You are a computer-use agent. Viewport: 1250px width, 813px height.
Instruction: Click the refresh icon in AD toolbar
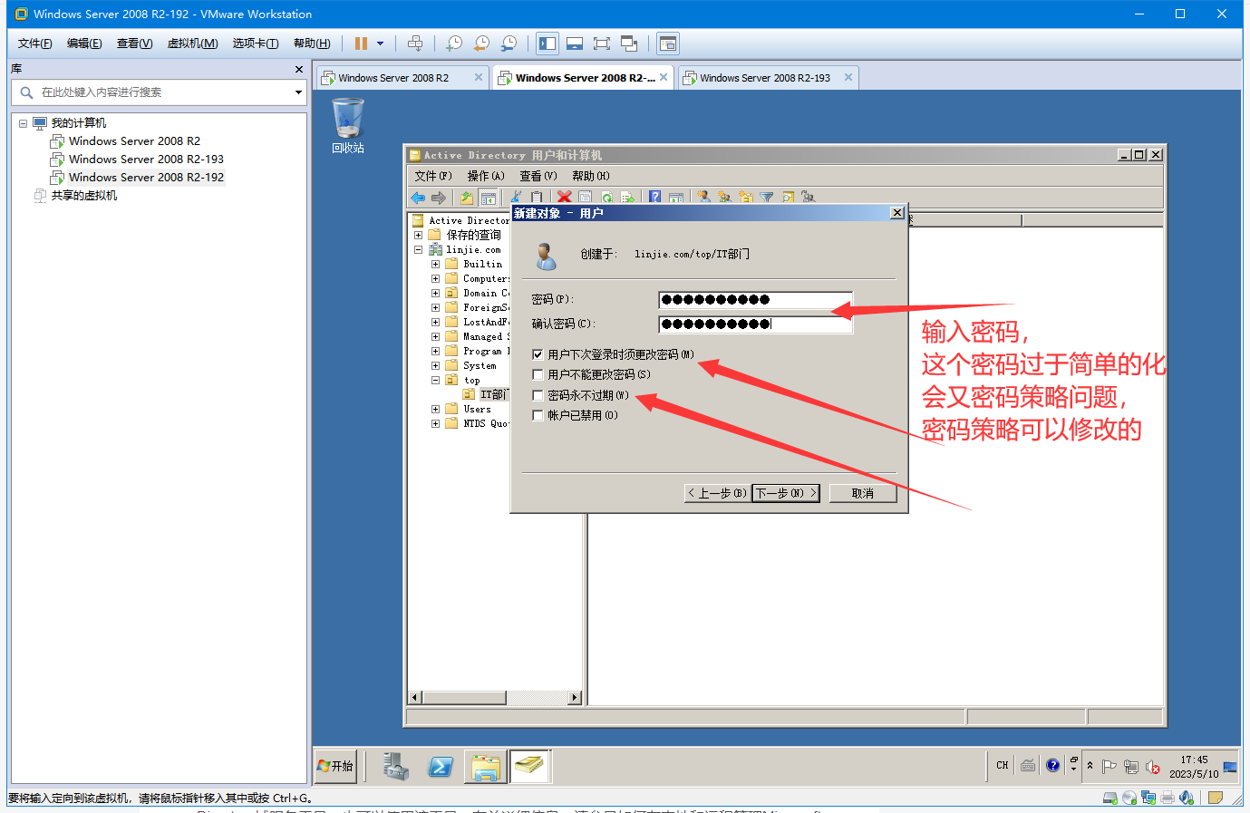[606, 198]
